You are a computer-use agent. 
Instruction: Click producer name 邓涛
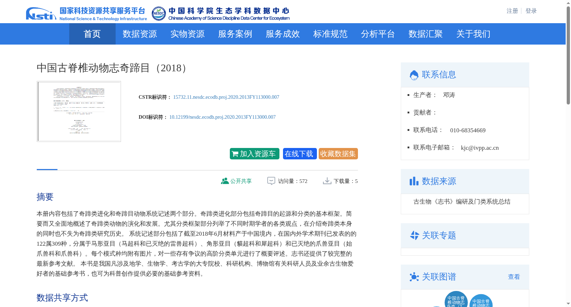point(449,95)
